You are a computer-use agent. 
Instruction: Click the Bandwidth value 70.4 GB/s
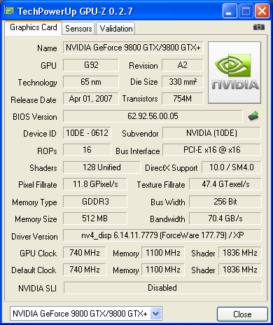(x=225, y=219)
